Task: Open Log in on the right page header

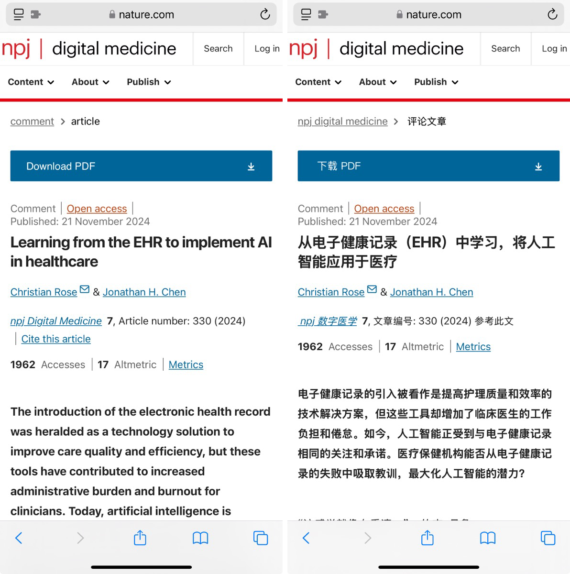Action: 554,49
